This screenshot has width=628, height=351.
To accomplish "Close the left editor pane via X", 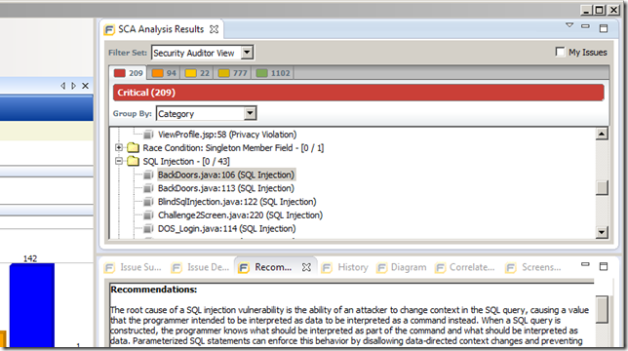I will (85, 86).
